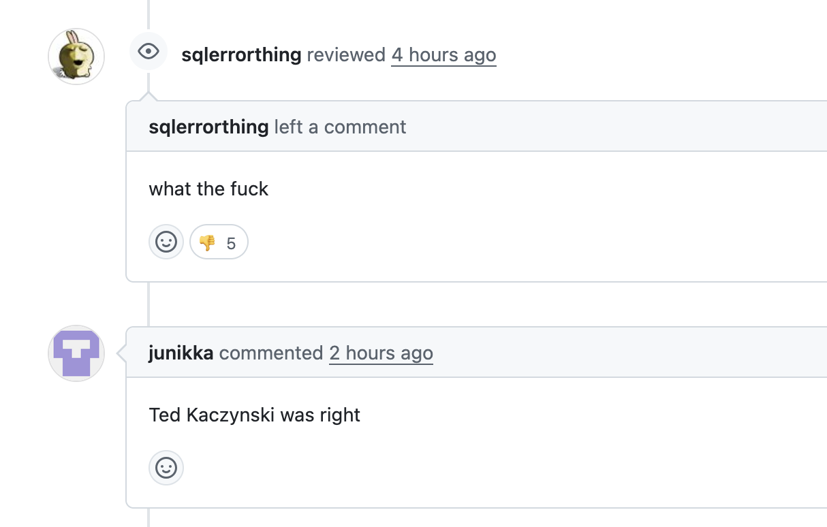827x527 pixels.
Task: Click the word 'commented' in junikka's header
Action: click(271, 353)
